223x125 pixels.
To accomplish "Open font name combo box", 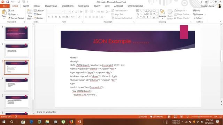I will coord(56,12).
